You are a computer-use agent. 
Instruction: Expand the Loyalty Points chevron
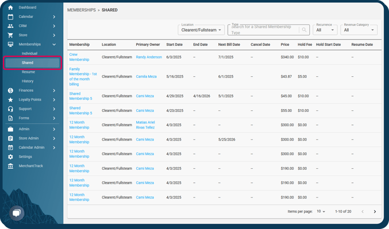54,100
